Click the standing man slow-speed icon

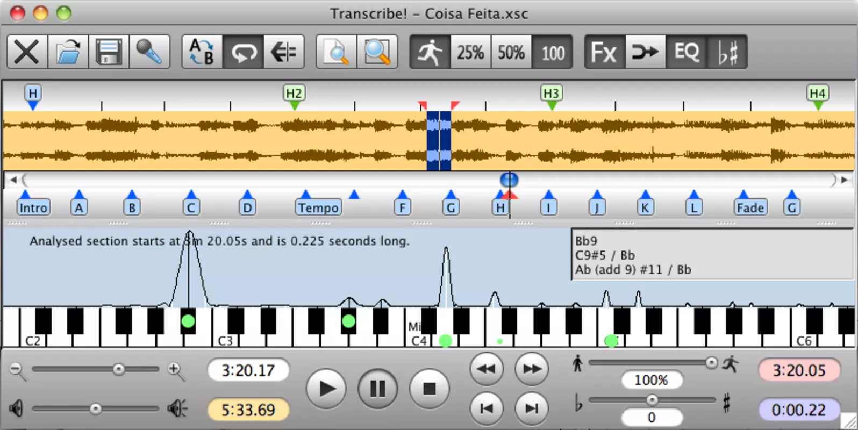click(x=577, y=363)
